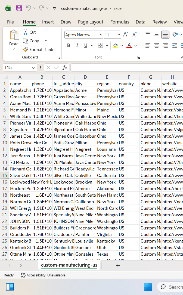This screenshot has height=295, width=183.
Task: Expand the Name Box dropdown arrow
Action: [33, 68]
